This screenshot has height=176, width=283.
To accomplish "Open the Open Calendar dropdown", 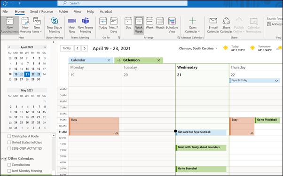I will 192,25.
